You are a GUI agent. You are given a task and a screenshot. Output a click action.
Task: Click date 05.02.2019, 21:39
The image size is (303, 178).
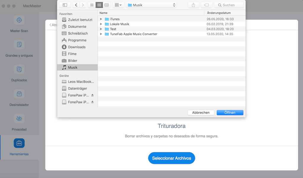click(220, 24)
